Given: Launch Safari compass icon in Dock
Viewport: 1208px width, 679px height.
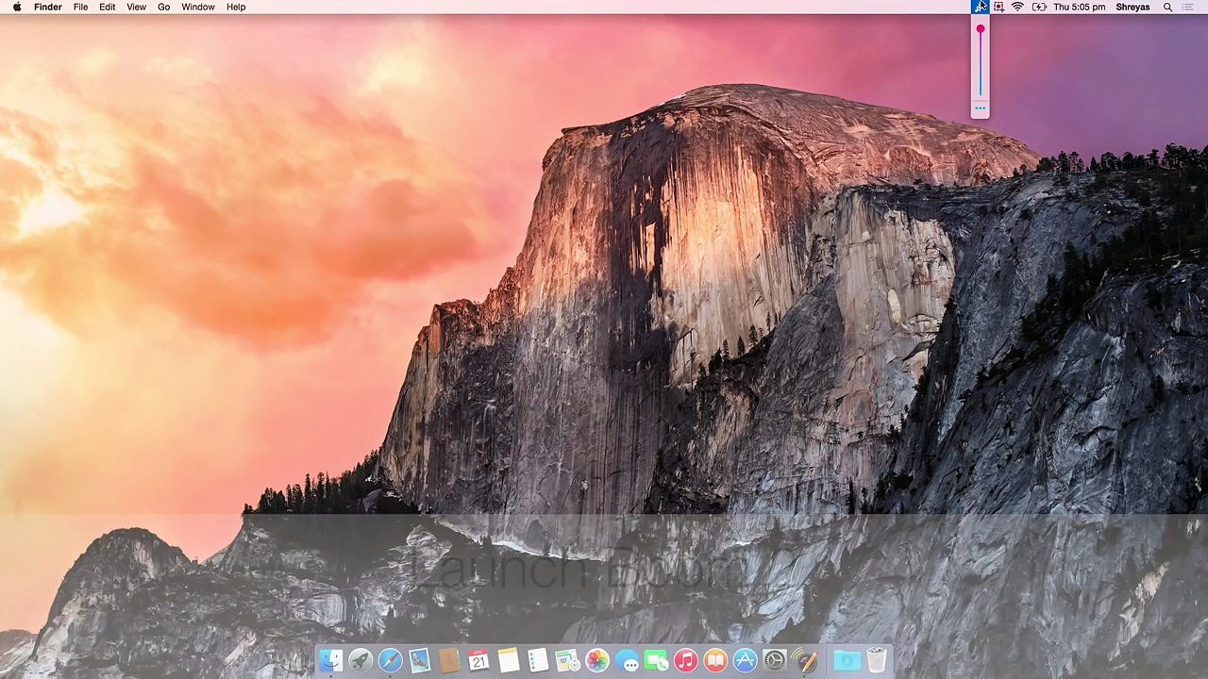Looking at the screenshot, I should (390, 660).
